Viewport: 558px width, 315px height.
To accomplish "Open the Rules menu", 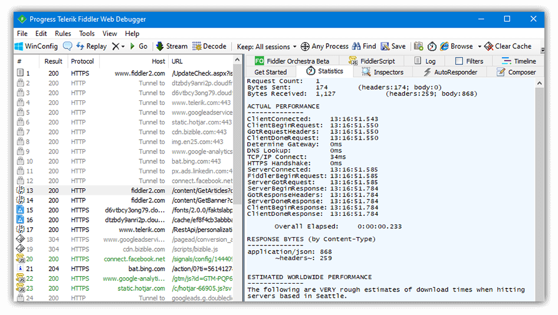I will point(63,34).
